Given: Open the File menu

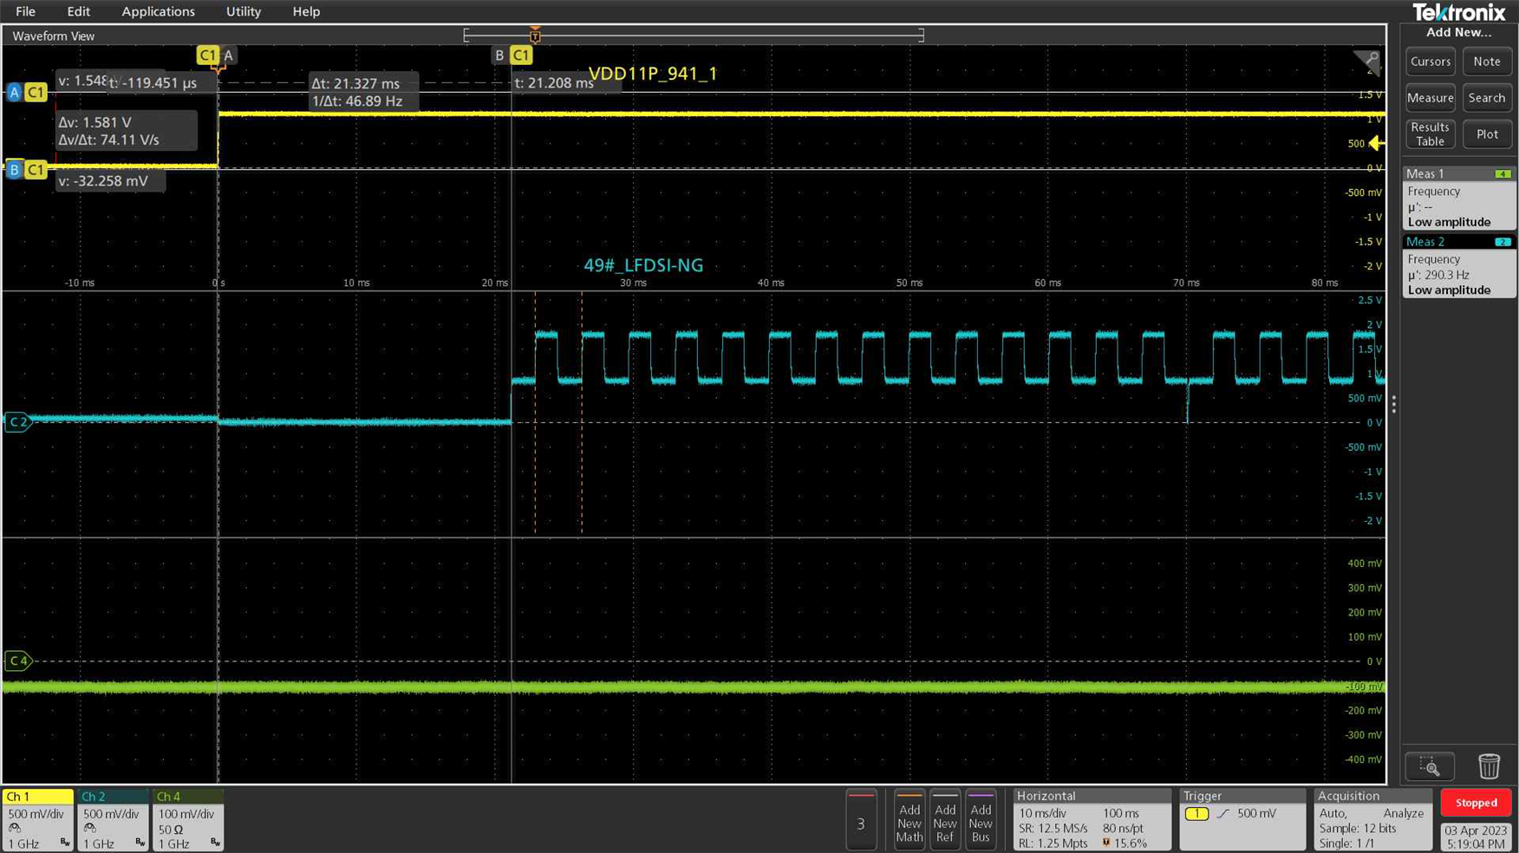Looking at the screenshot, I should 25,11.
